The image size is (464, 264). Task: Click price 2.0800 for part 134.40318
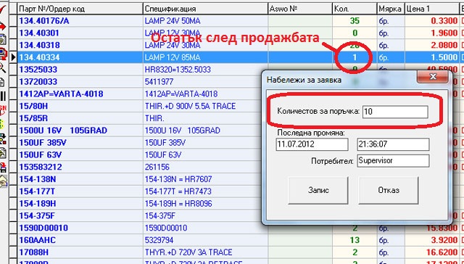pos(444,45)
